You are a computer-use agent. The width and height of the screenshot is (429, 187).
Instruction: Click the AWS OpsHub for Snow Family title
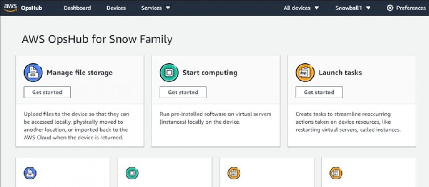97,39
